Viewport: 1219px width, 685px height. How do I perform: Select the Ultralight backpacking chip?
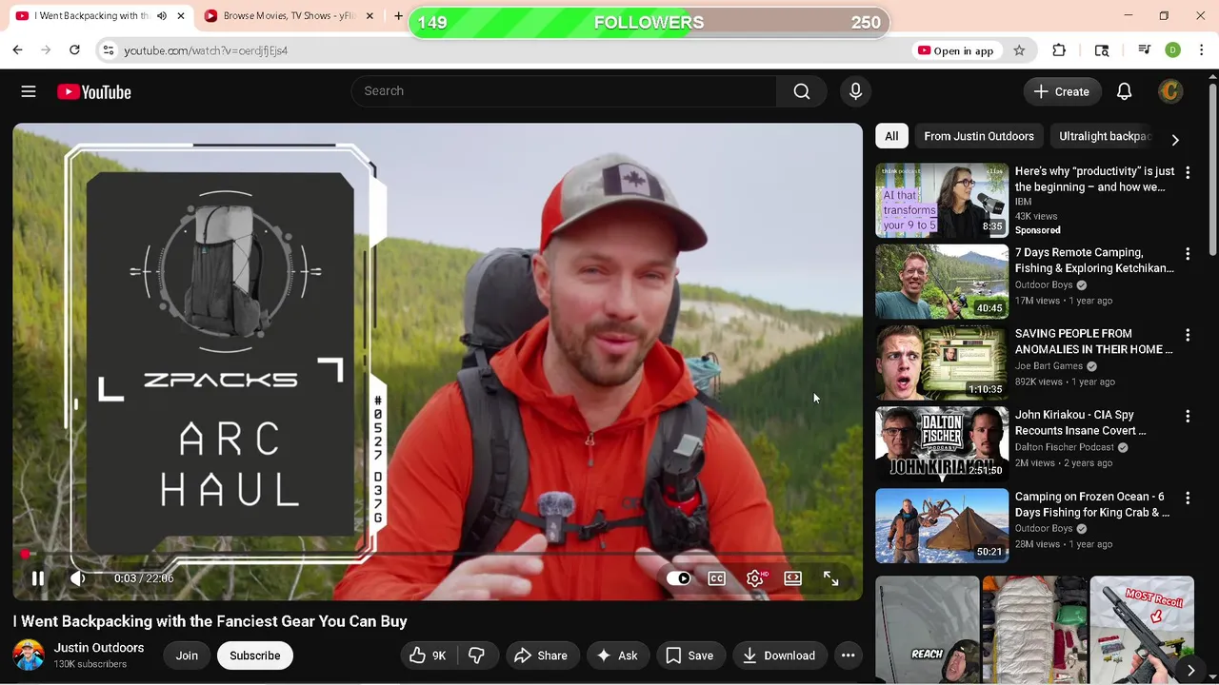click(1105, 136)
